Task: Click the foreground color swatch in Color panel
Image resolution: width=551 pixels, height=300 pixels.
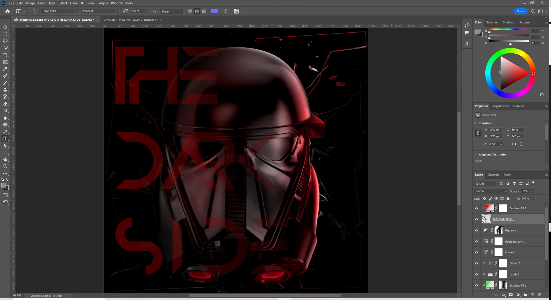Action: [x=478, y=32]
